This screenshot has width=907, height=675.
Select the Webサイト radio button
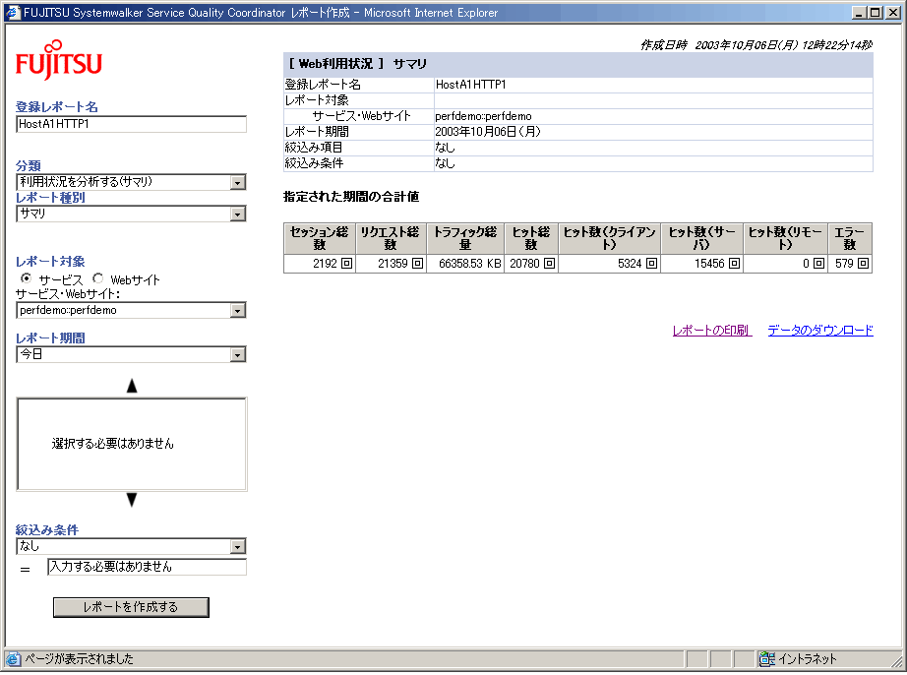[x=98, y=279]
